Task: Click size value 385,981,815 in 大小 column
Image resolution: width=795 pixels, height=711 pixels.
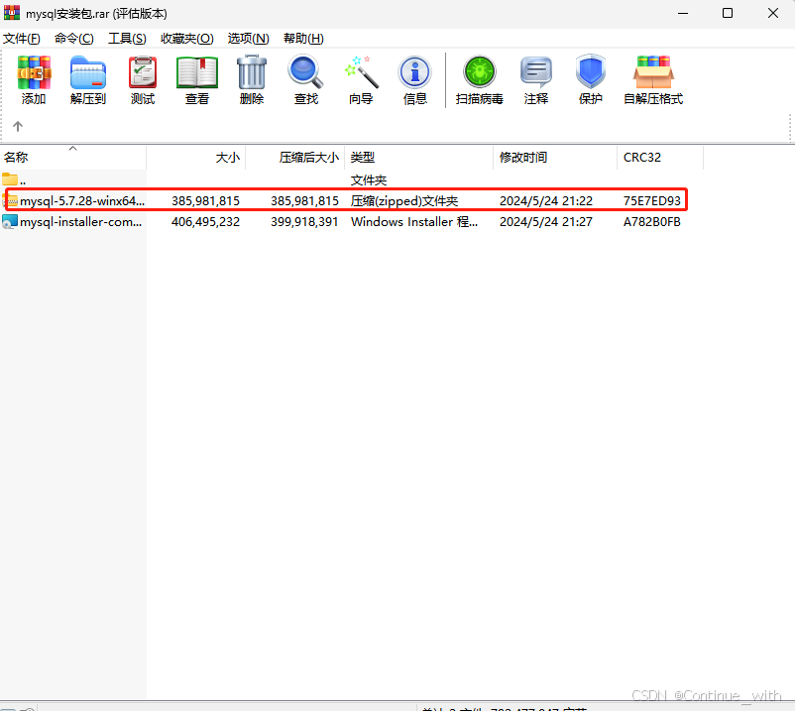Action: pos(205,201)
